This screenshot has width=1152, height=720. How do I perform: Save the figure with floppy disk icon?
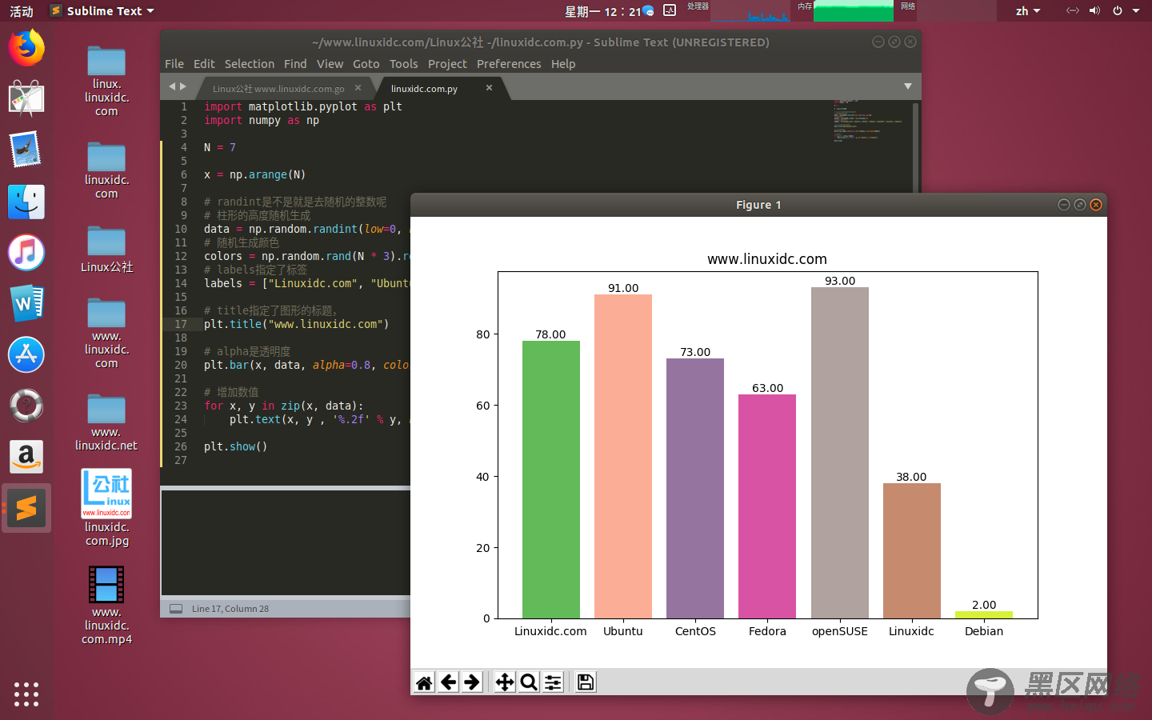click(586, 682)
